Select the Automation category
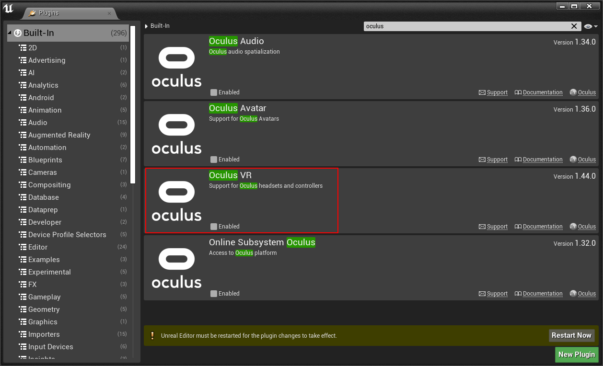 [x=68, y=148]
